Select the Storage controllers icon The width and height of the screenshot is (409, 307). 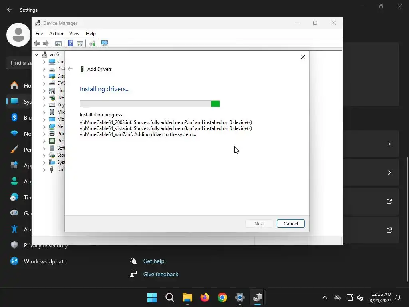[52, 155]
